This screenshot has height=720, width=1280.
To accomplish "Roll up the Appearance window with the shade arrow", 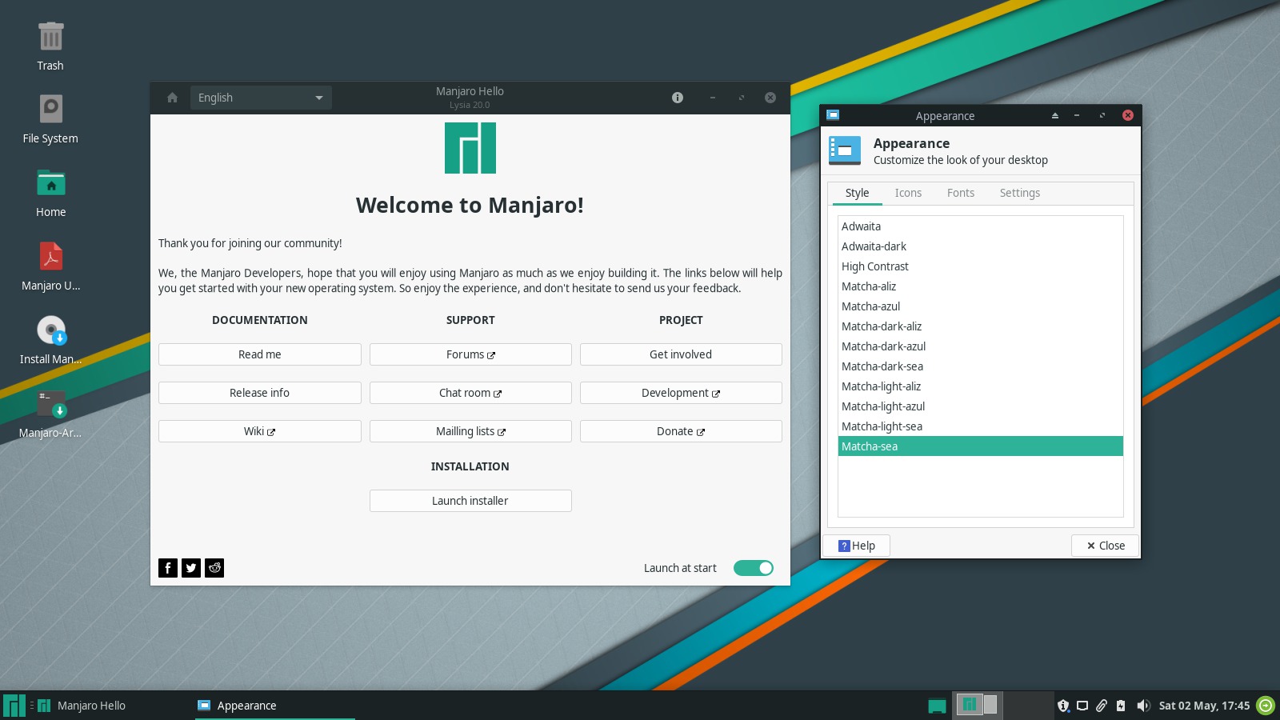I will coord(1055,115).
